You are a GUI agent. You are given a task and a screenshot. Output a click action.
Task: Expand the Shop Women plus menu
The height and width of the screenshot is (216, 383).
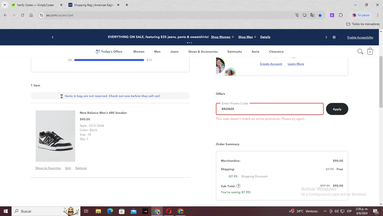click(233, 37)
